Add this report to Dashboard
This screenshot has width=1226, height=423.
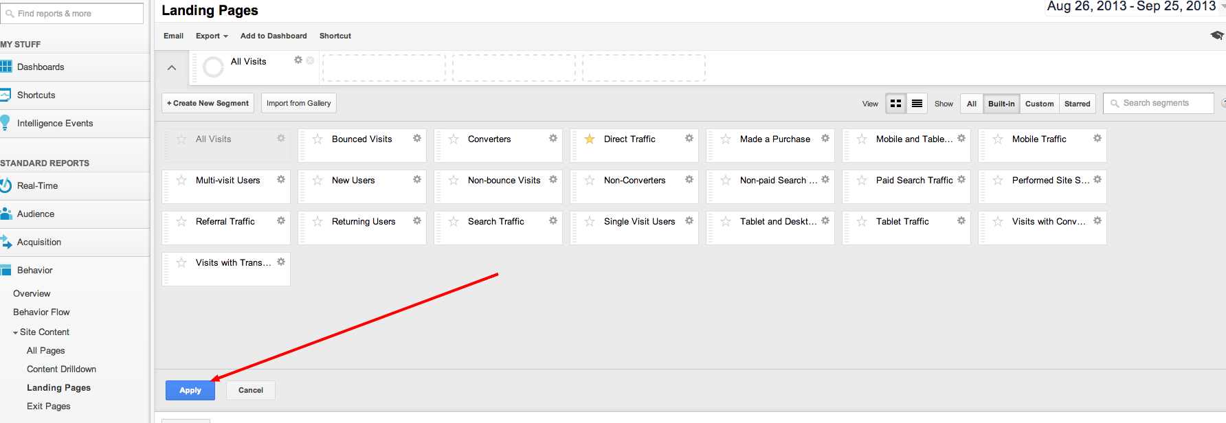point(274,36)
